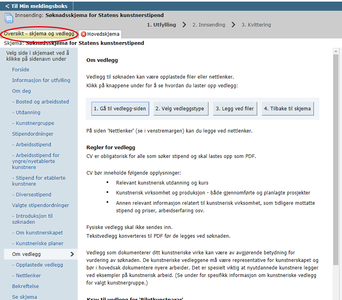Open Informasjon før utfylling page
Viewport: 342px width, 300px height.
click(41, 80)
